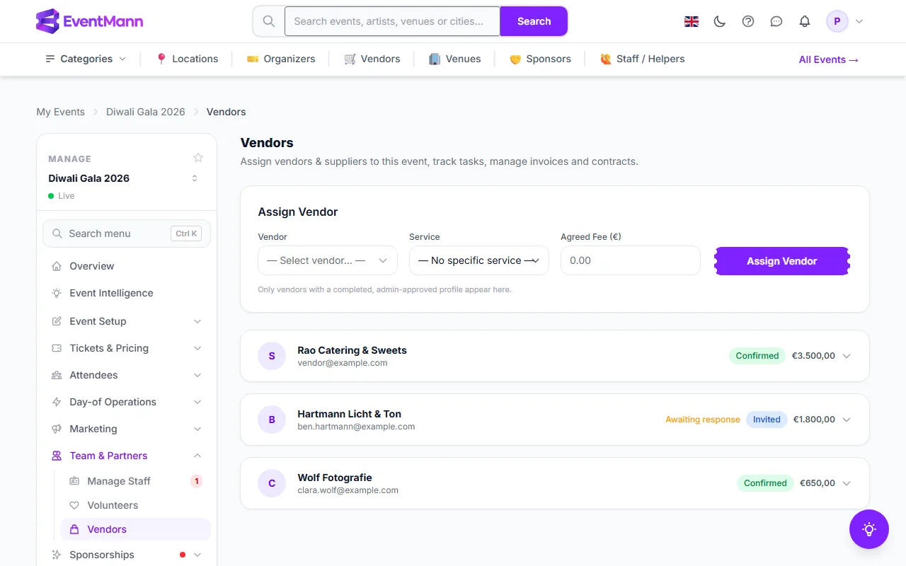The image size is (906, 566).
Task: Open Overview in the sidebar
Action: tap(127, 266)
